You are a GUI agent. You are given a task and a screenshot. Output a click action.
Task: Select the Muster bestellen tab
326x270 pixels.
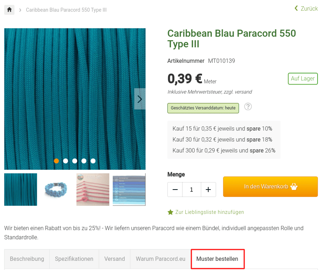click(217, 259)
